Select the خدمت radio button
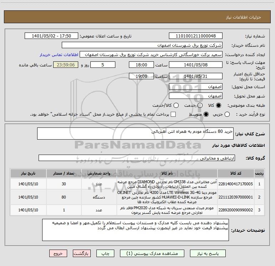The image size is (275, 266). (x=200, y=105)
